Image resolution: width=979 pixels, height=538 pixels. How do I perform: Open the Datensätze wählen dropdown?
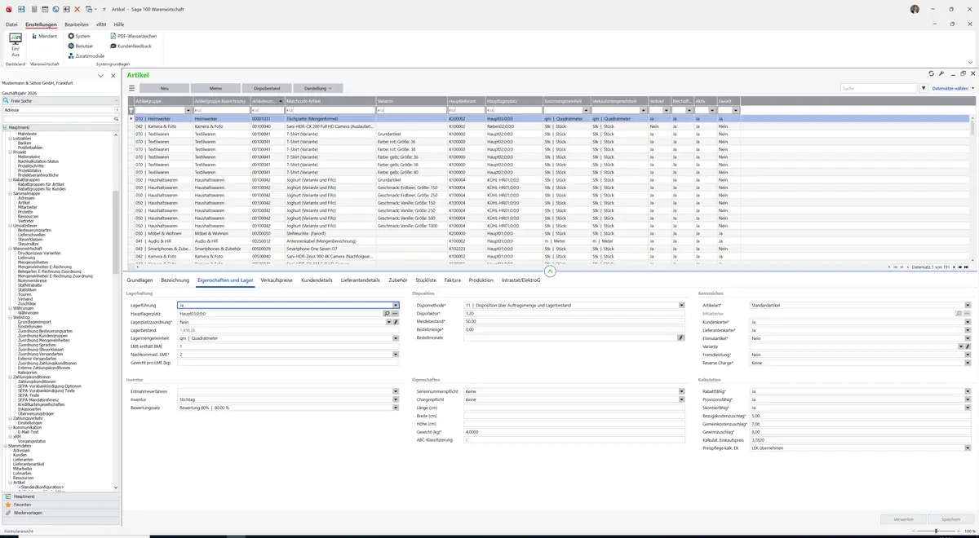tap(952, 88)
